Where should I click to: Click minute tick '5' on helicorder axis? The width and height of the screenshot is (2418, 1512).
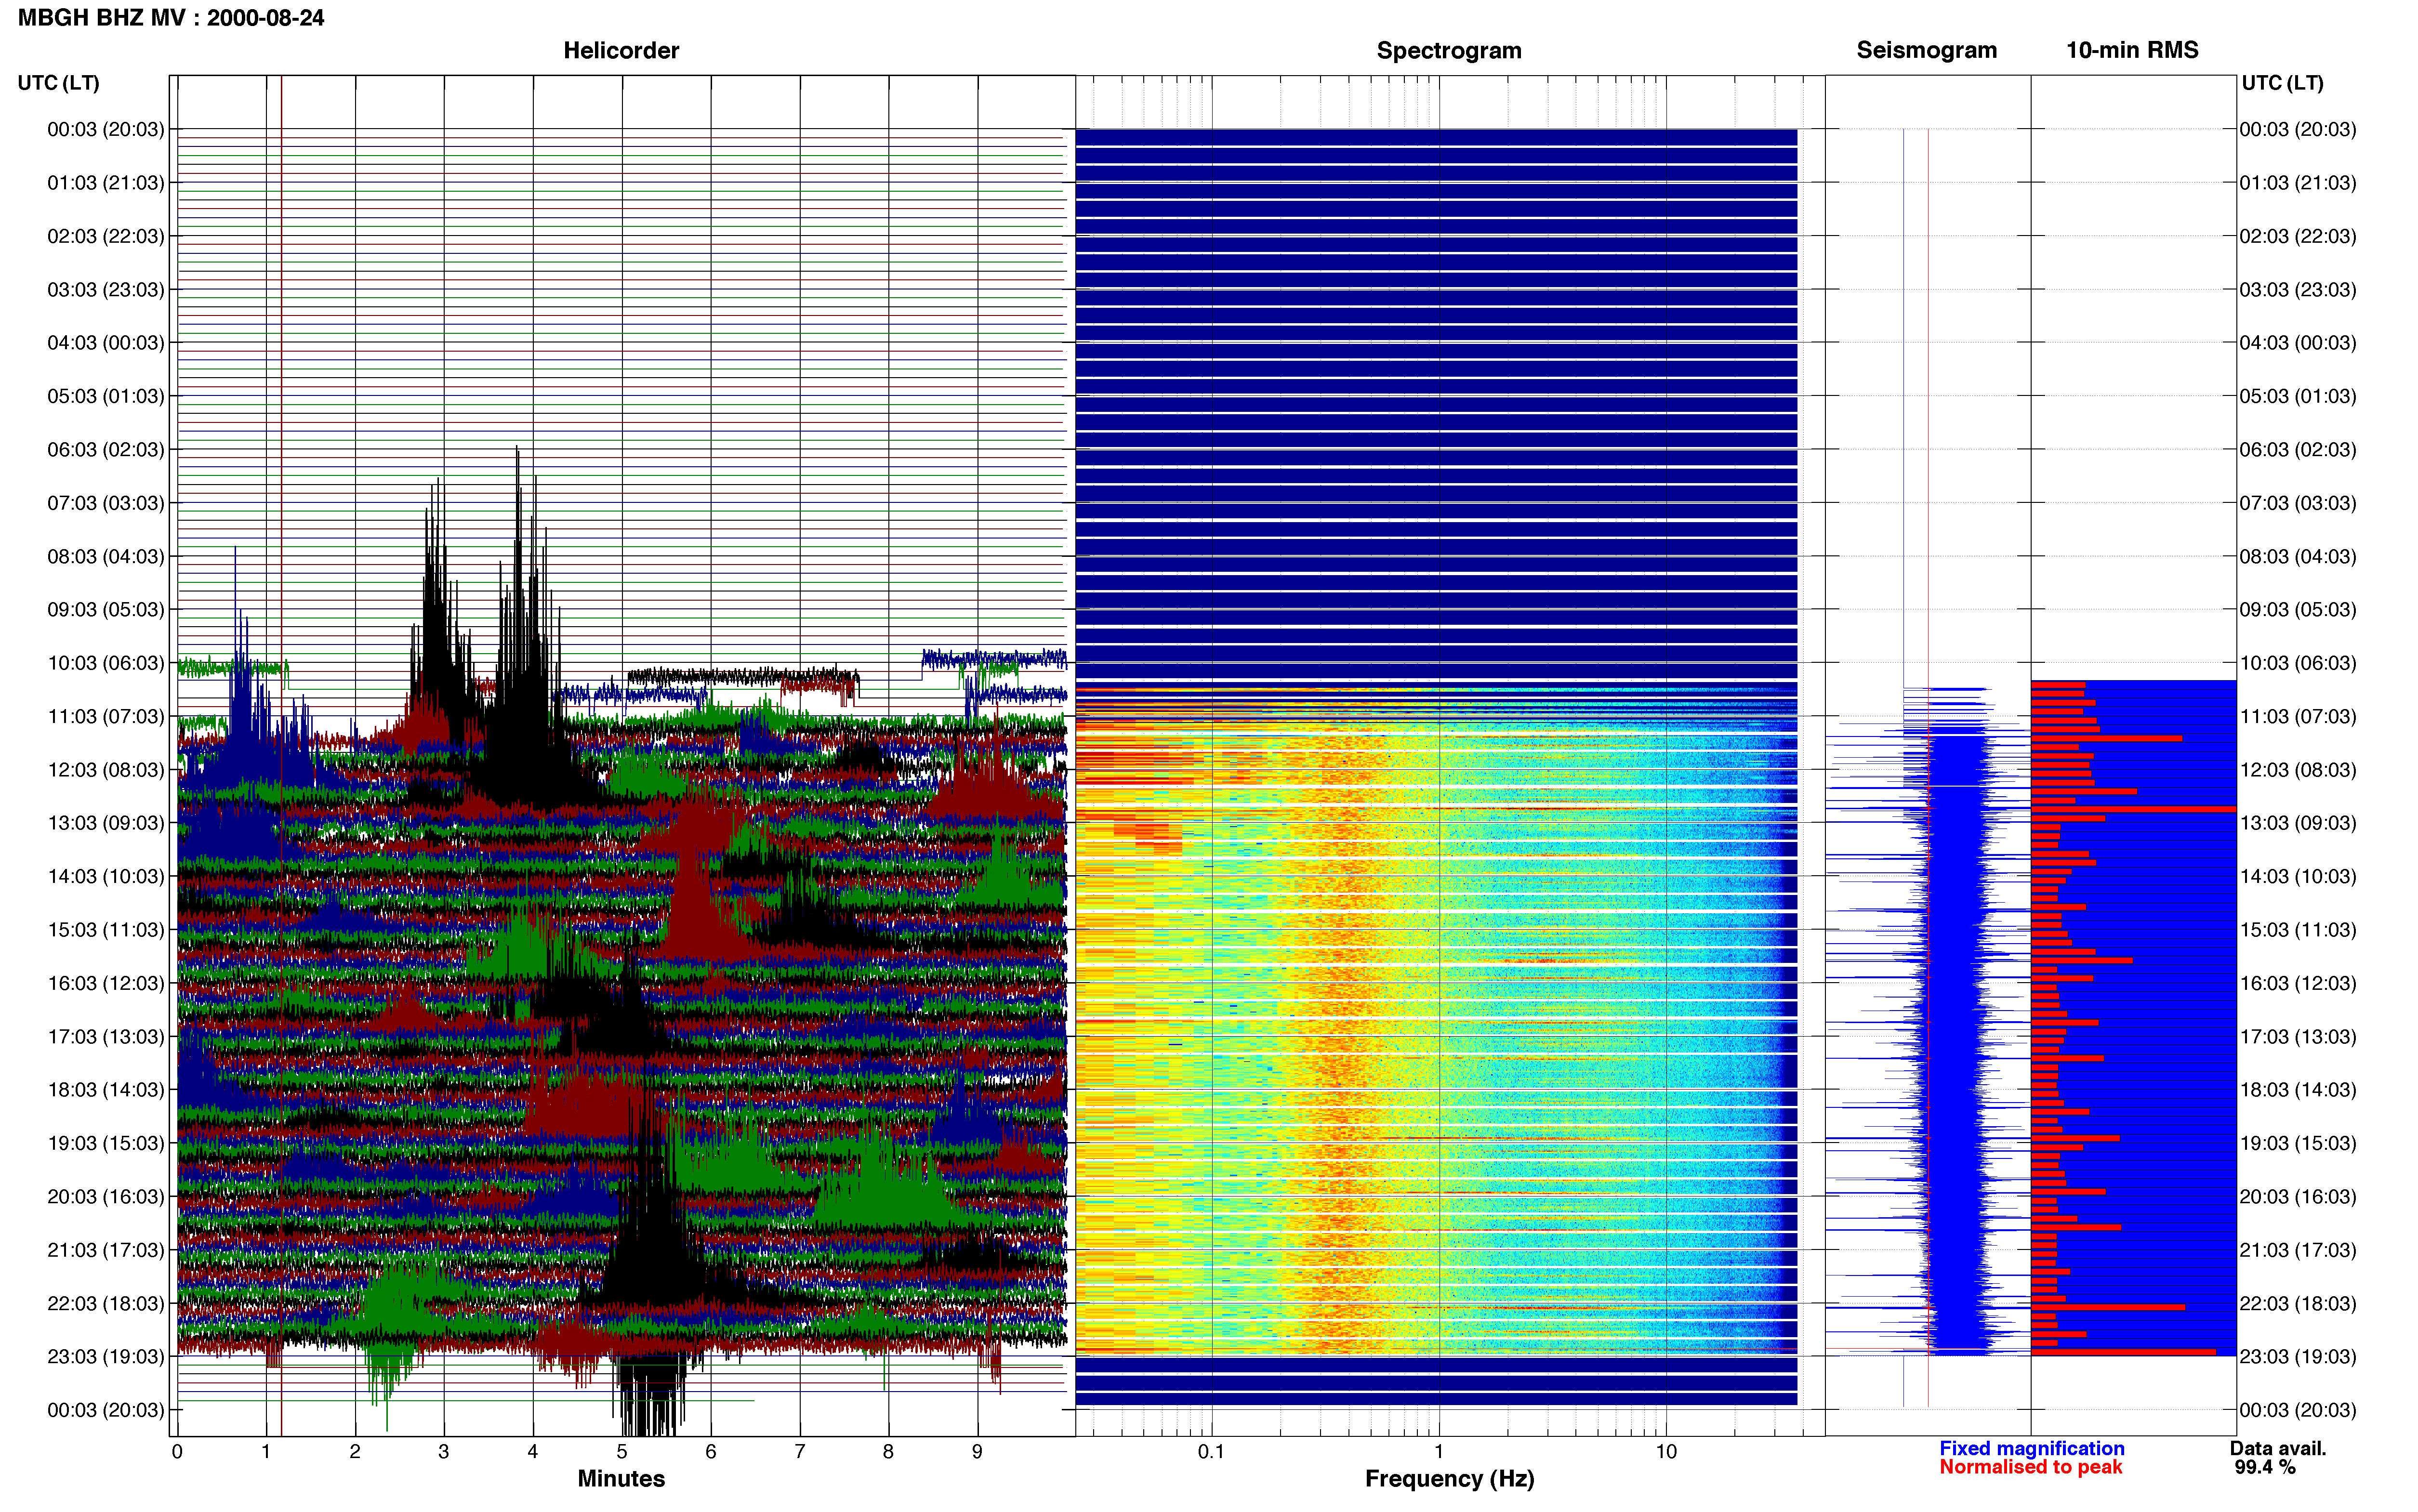point(622,1452)
